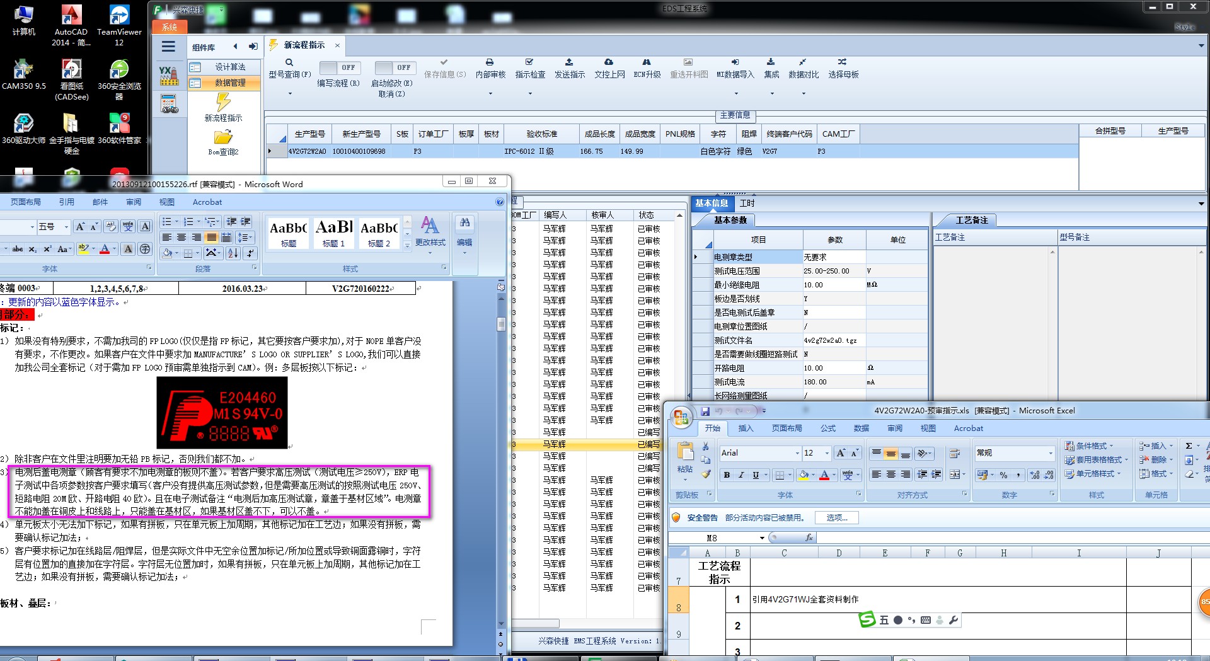1210x661 pixels.
Task: Open 编辑 find group in Word
Action: pyautogui.click(x=464, y=234)
